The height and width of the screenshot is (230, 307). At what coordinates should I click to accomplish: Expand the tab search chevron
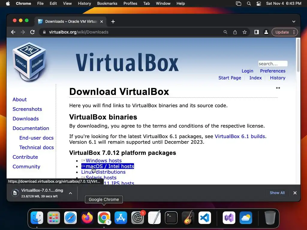pos(294,22)
